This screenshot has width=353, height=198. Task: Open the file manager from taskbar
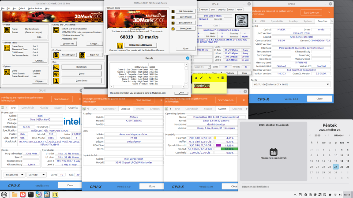click(x=15, y=194)
